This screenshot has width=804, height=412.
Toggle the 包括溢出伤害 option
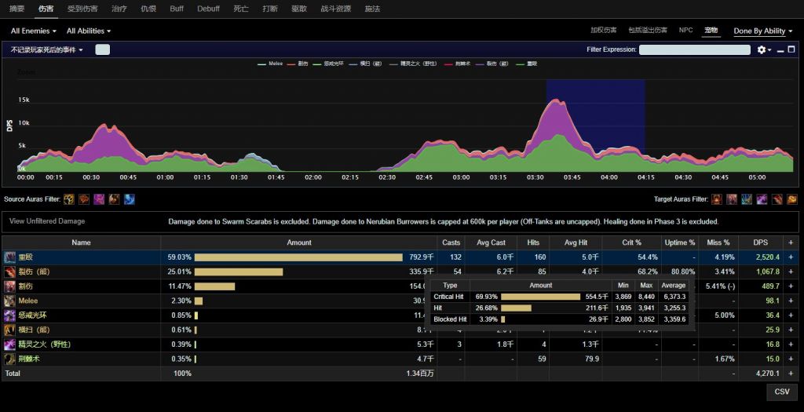[648, 31]
